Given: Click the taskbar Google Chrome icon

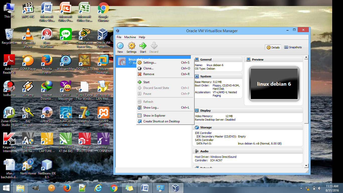Looking at the screenshot, I should pos(114,188).
